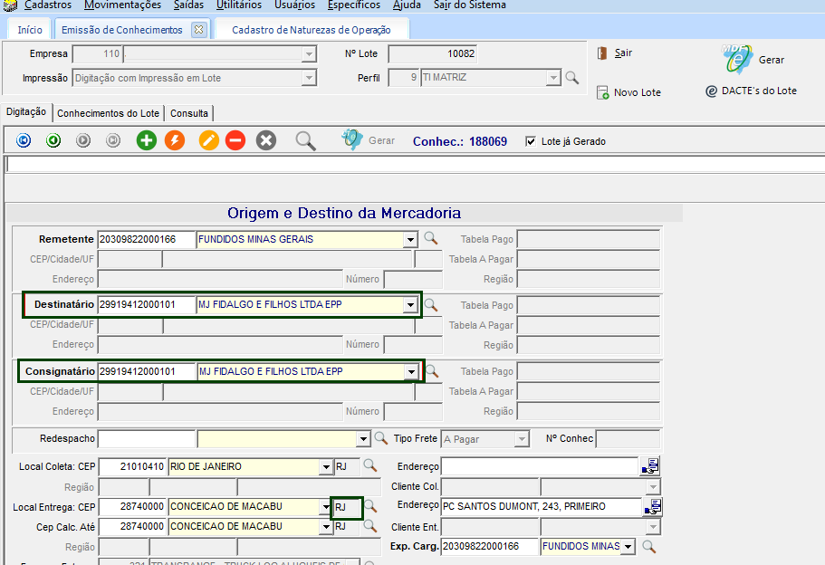The height and width of the screenshot is (565, 825).
Task: Switch to Consulta tab
Action: 189,113
